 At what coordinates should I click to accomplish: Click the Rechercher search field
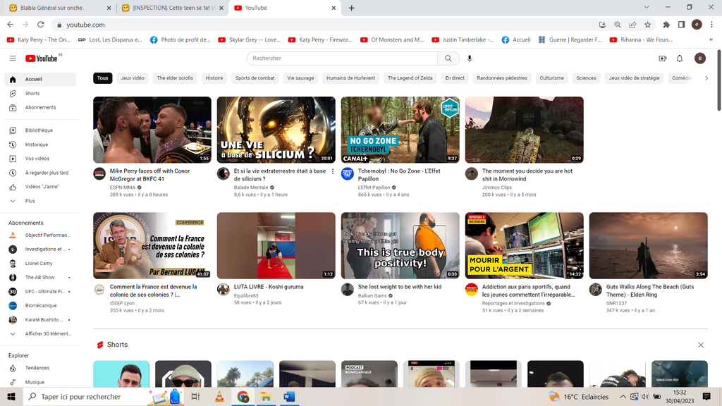342,59
